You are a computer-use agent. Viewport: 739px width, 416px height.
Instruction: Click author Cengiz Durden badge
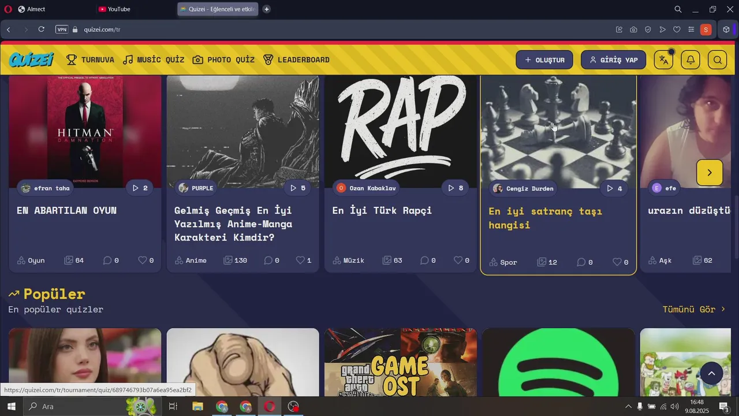(x=523, y=188)
